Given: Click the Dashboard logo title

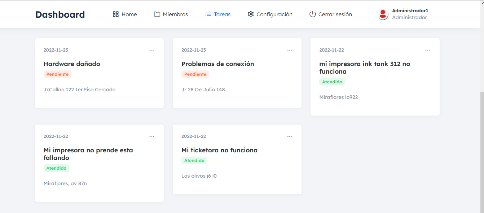Looking at the screenshot, I should click(60, 14).
